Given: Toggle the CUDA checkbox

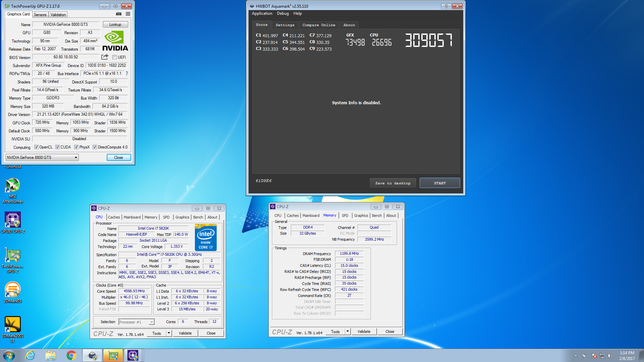Looking at the screenshot, I should [x=57, y=147].
